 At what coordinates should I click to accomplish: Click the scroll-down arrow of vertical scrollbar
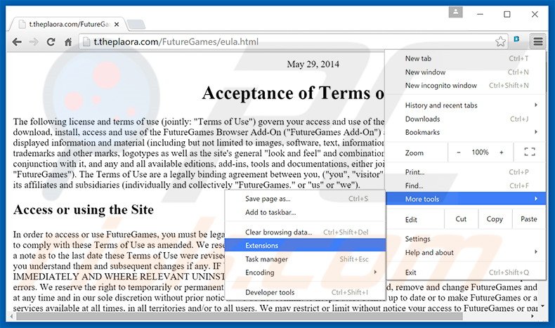542,306
